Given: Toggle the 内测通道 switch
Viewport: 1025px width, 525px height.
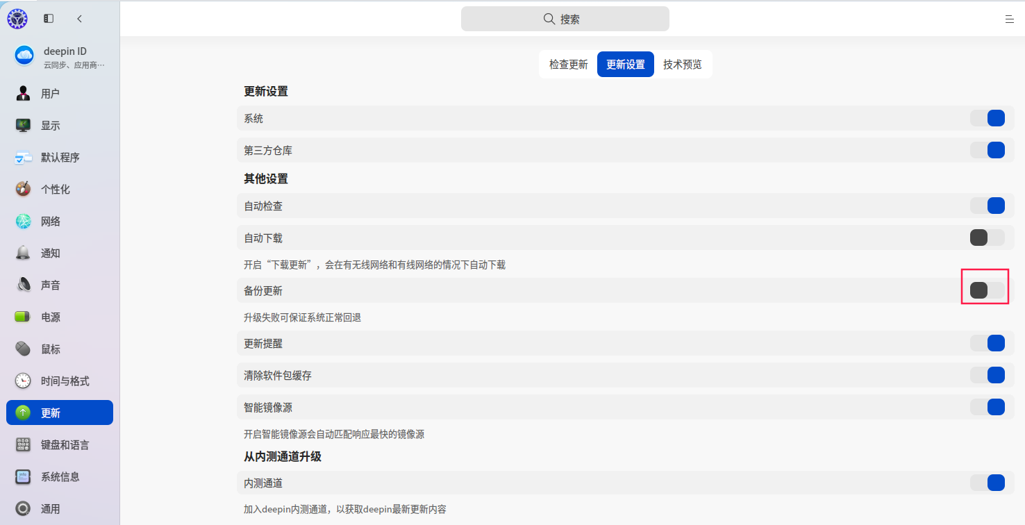Looking at the screenshot, I should tap(987, 483).
